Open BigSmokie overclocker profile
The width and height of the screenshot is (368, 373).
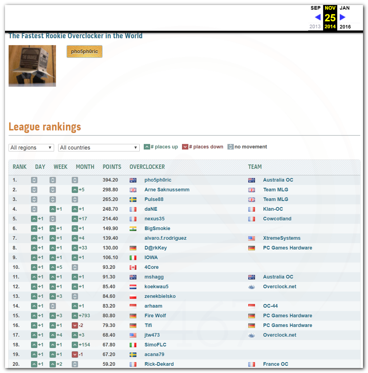click(157, 228)
